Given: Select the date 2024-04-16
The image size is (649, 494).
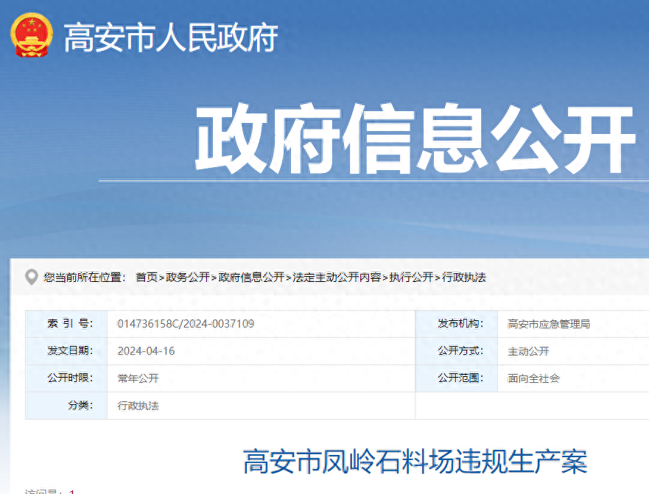Looking at the screenshot, I should [146, 351].
